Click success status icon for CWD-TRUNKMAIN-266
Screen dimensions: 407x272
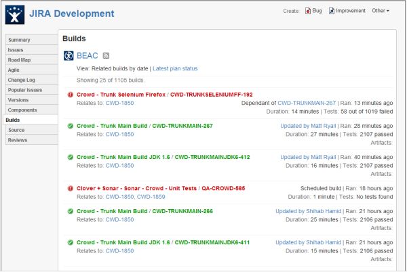coord(71,211)
